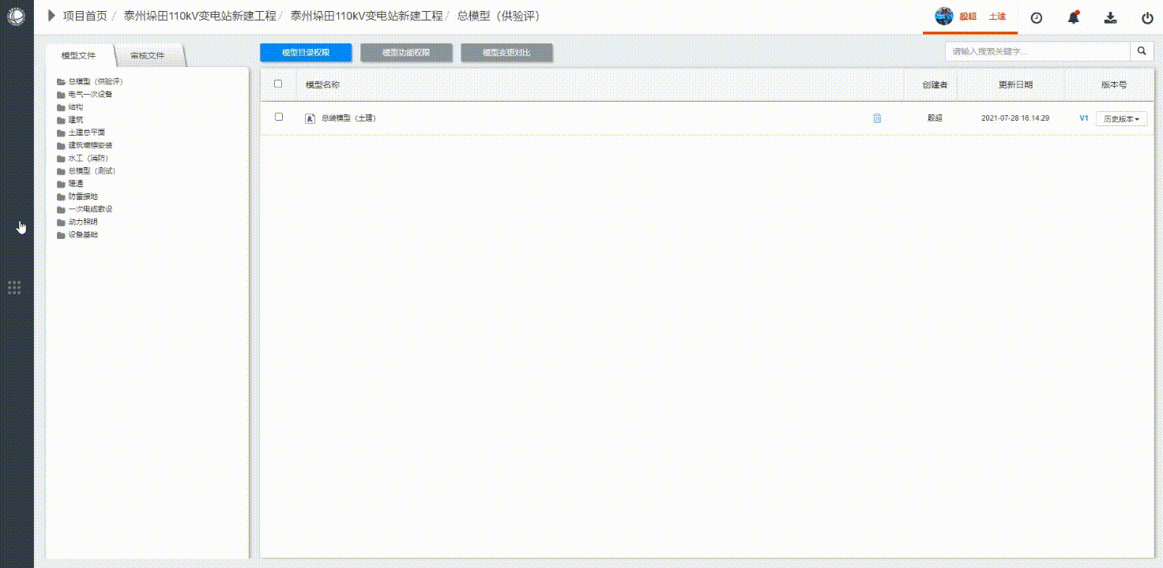
Task: Expand the 水工（消防） folder in tree
Action: tap(88, 158)
